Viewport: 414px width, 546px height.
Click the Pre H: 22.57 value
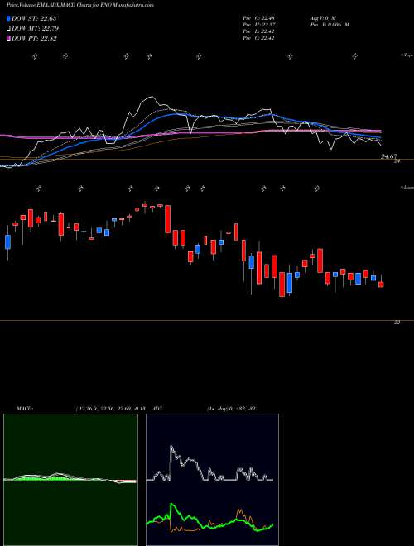point(258,25)
